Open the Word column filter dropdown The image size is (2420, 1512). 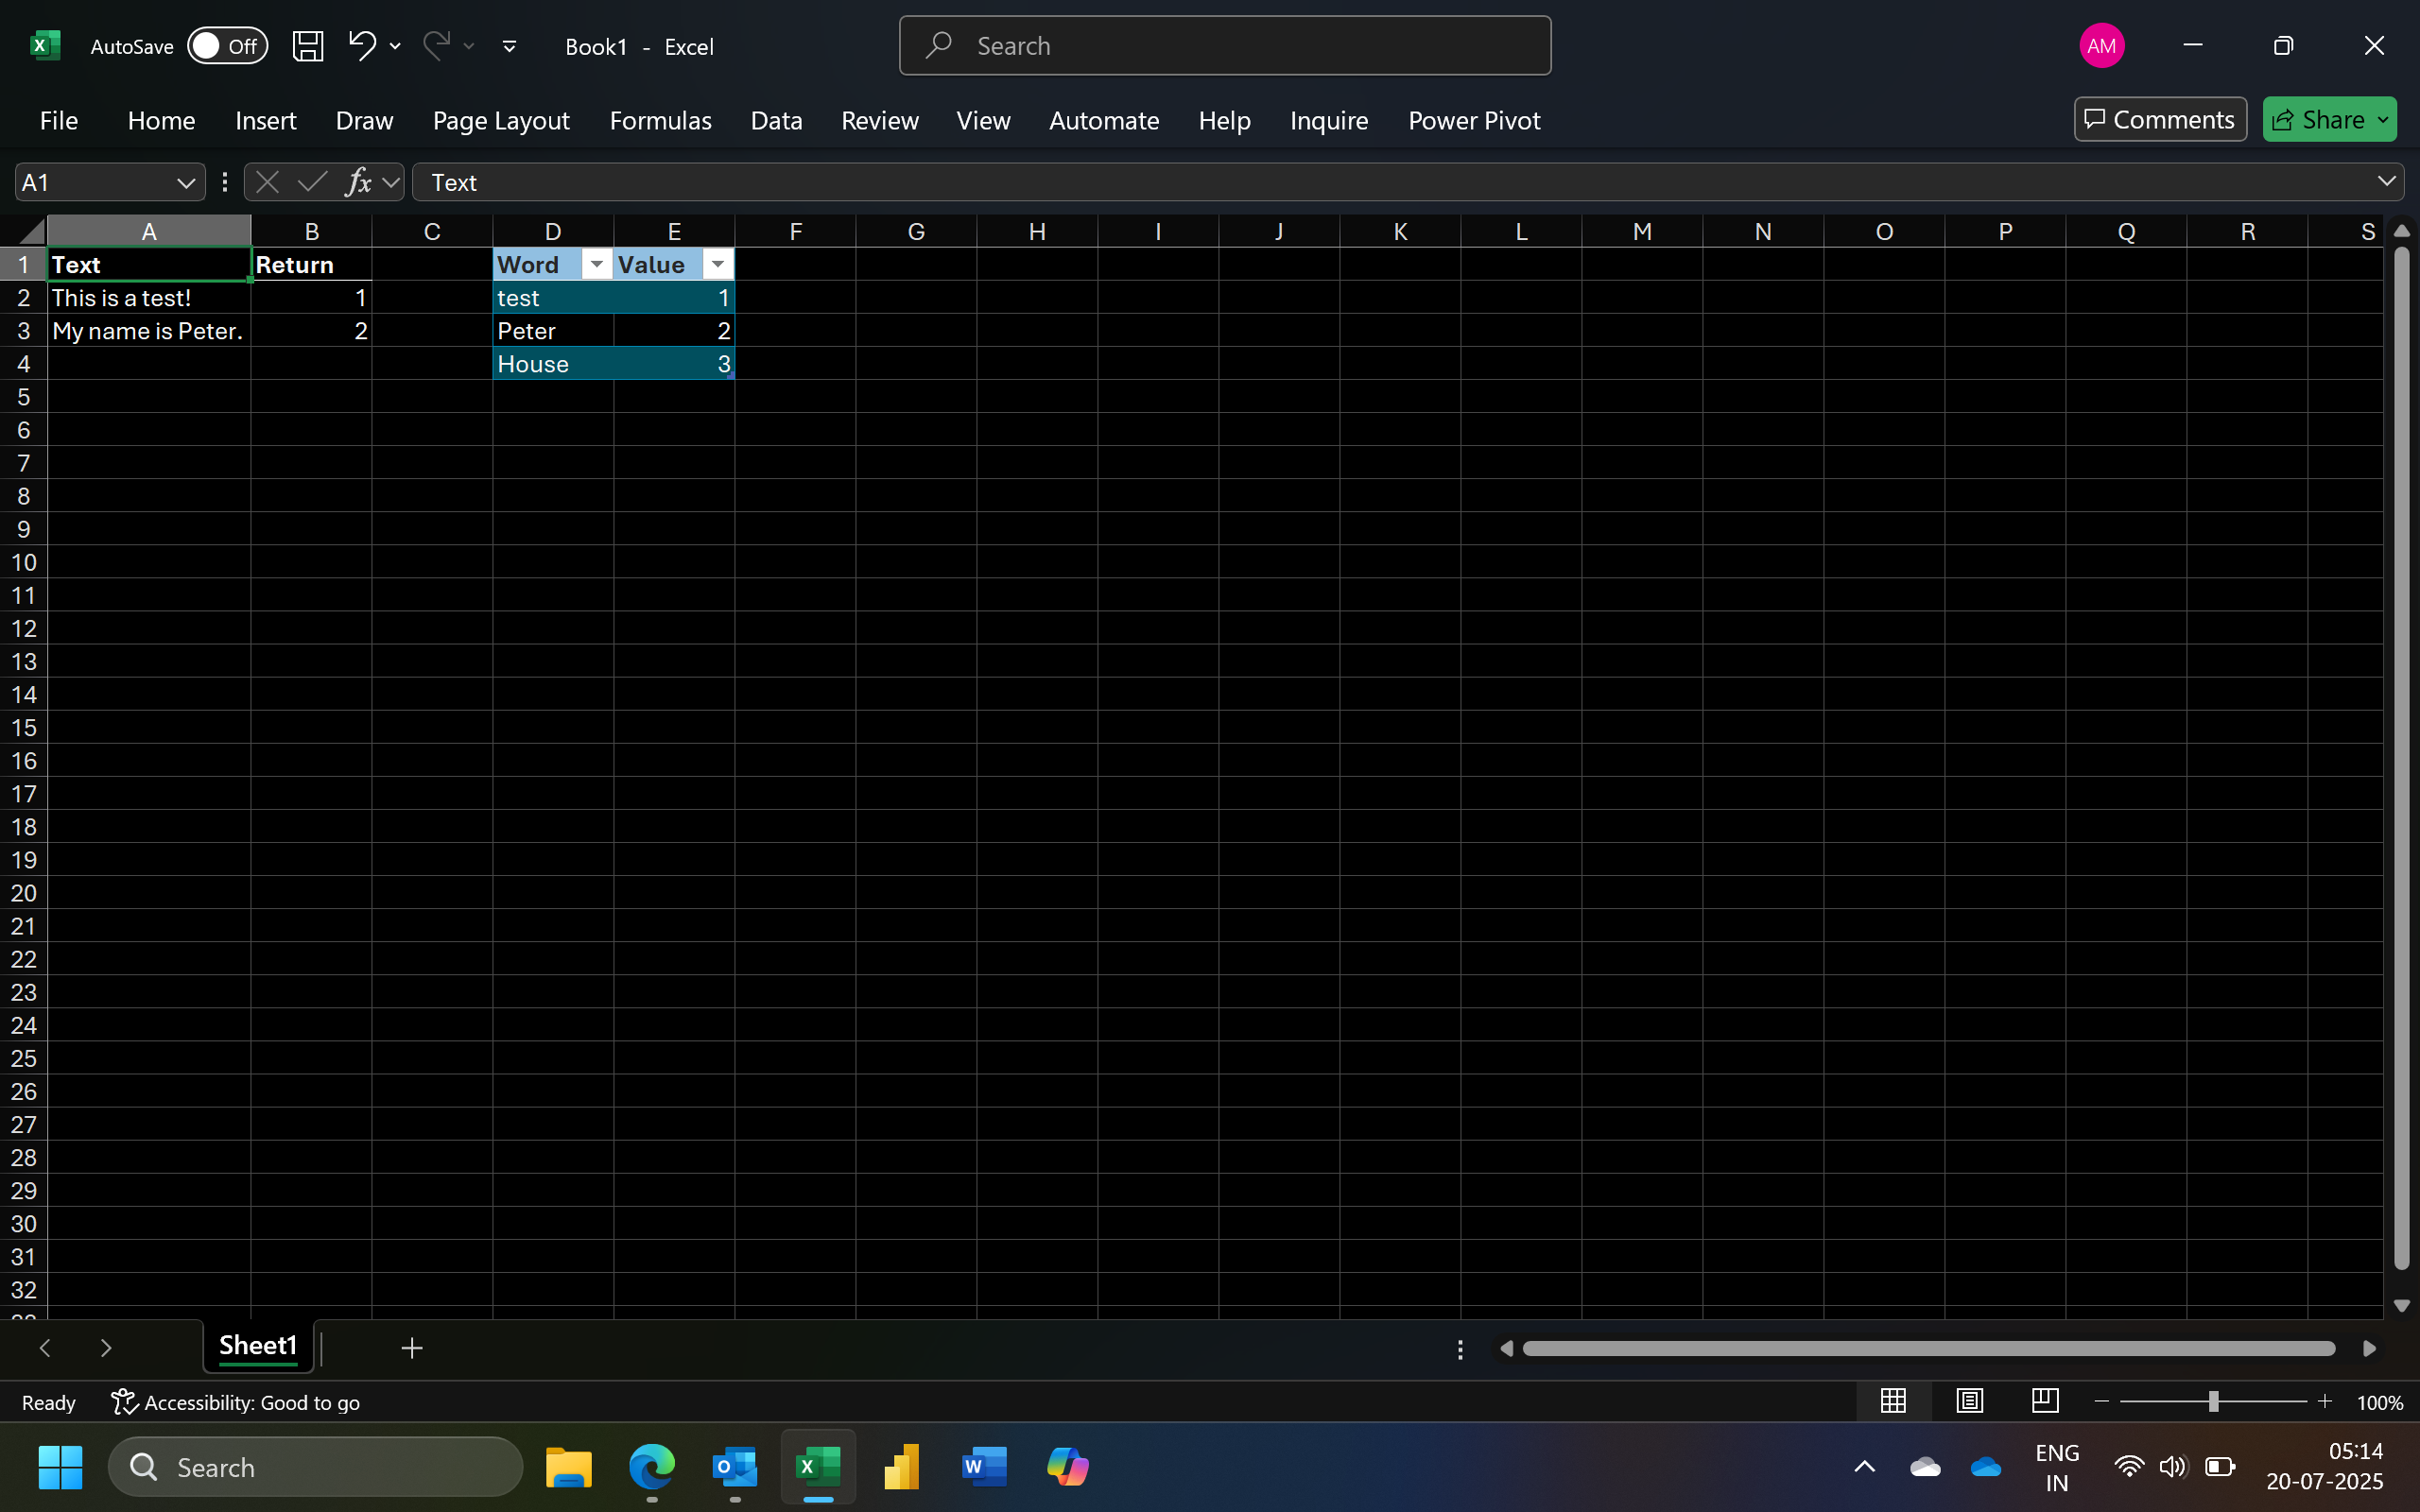click(x=596, y=265)
